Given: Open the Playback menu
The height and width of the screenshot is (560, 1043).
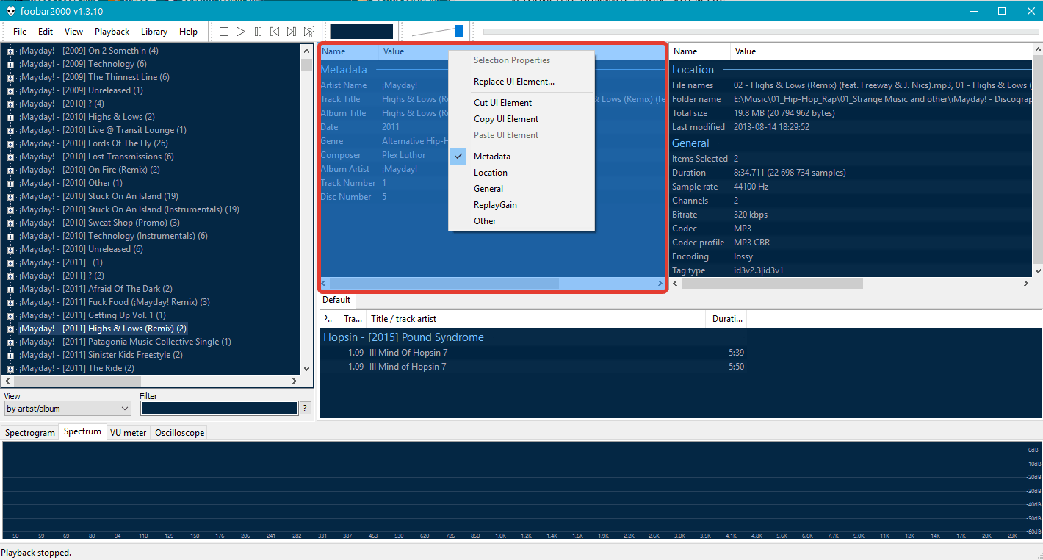Looking at the screenshot, I should [112, 32].
